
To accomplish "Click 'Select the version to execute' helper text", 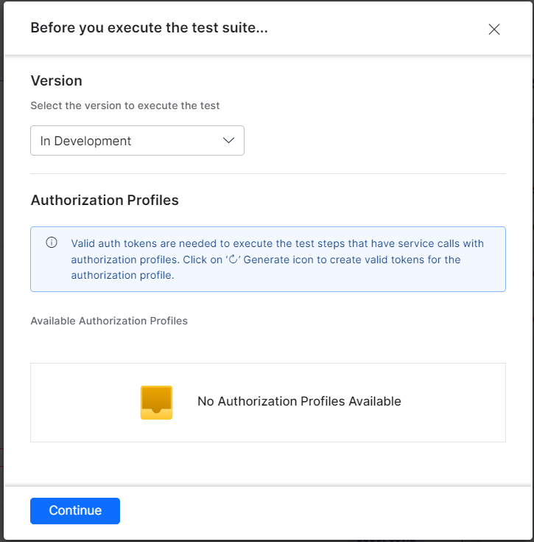I will (x=125, y=105).
